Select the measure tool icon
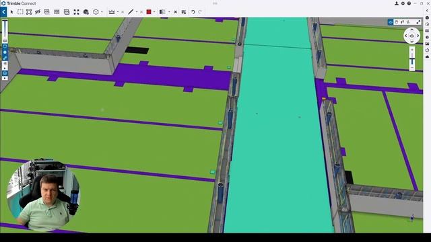This screenshot has height=242, width=431. [112, 12]
